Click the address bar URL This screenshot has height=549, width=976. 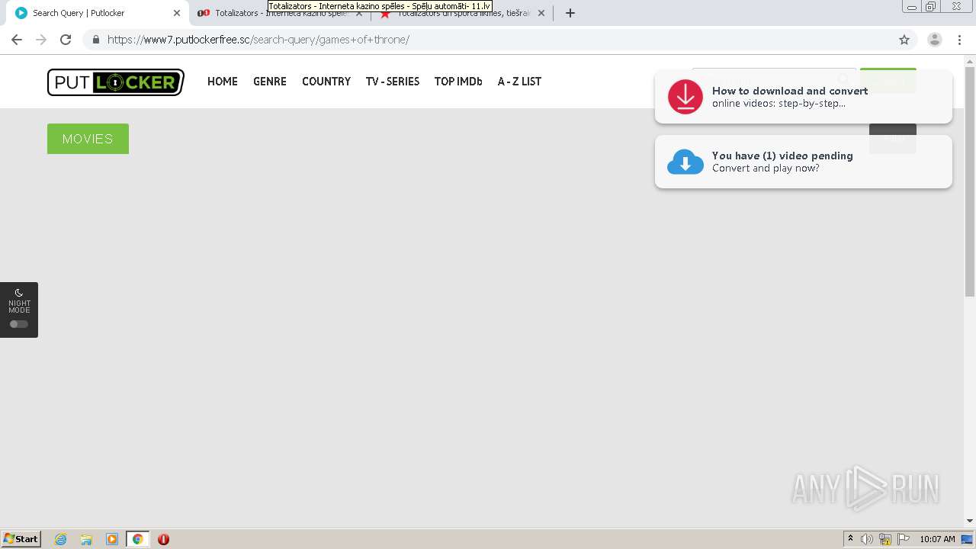(x=258, y=40)
